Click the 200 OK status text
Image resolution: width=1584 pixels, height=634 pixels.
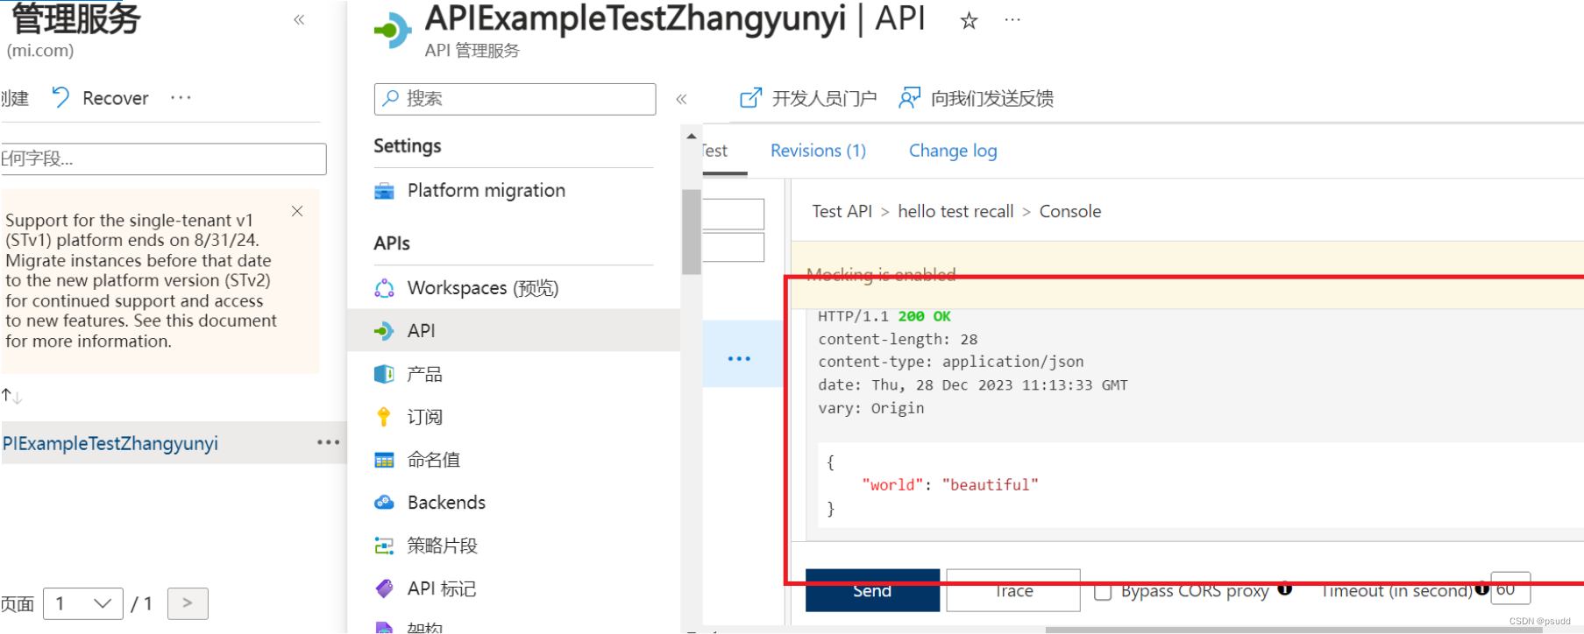924,316
